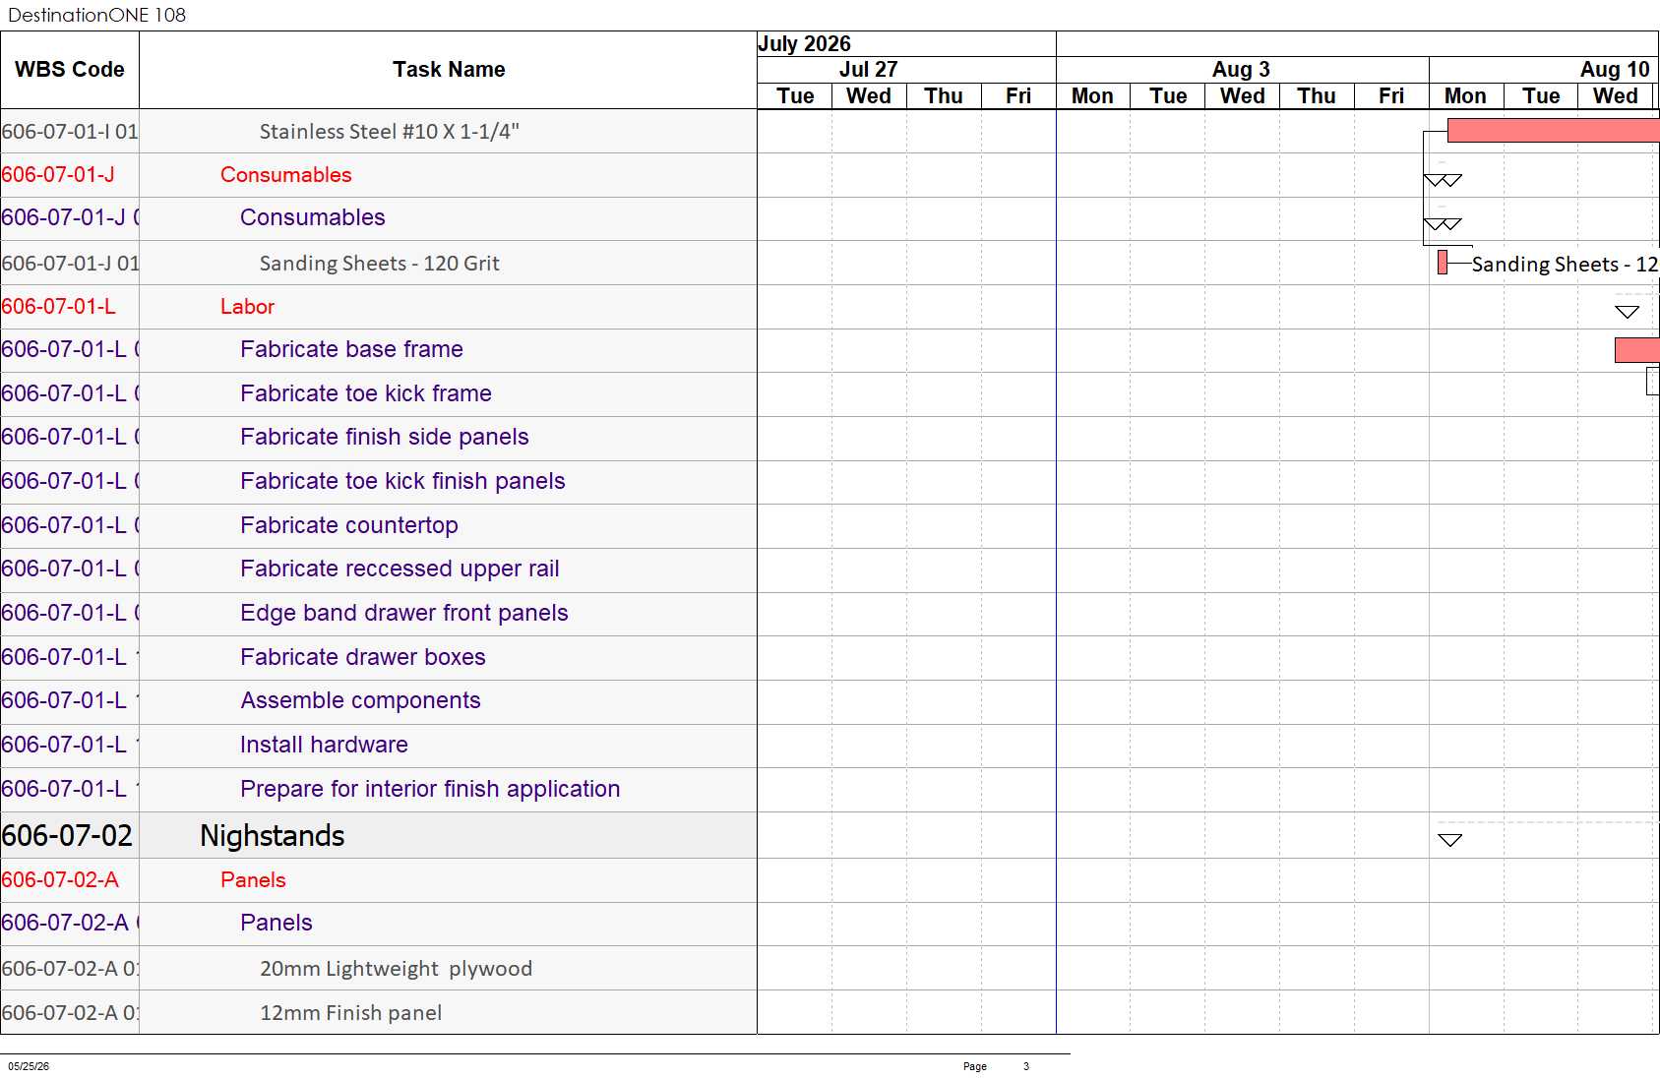The image size is (1660, 1079).
Task: Click the Stainless Steel red Gantt bar
Action: (x=1553, y=130)
